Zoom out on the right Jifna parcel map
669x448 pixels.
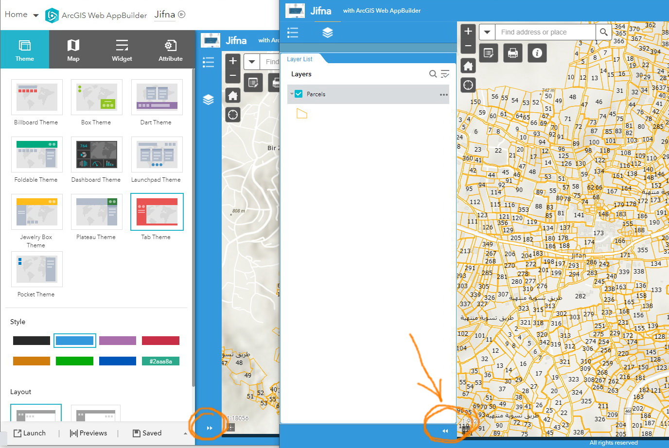coord(468,46)
